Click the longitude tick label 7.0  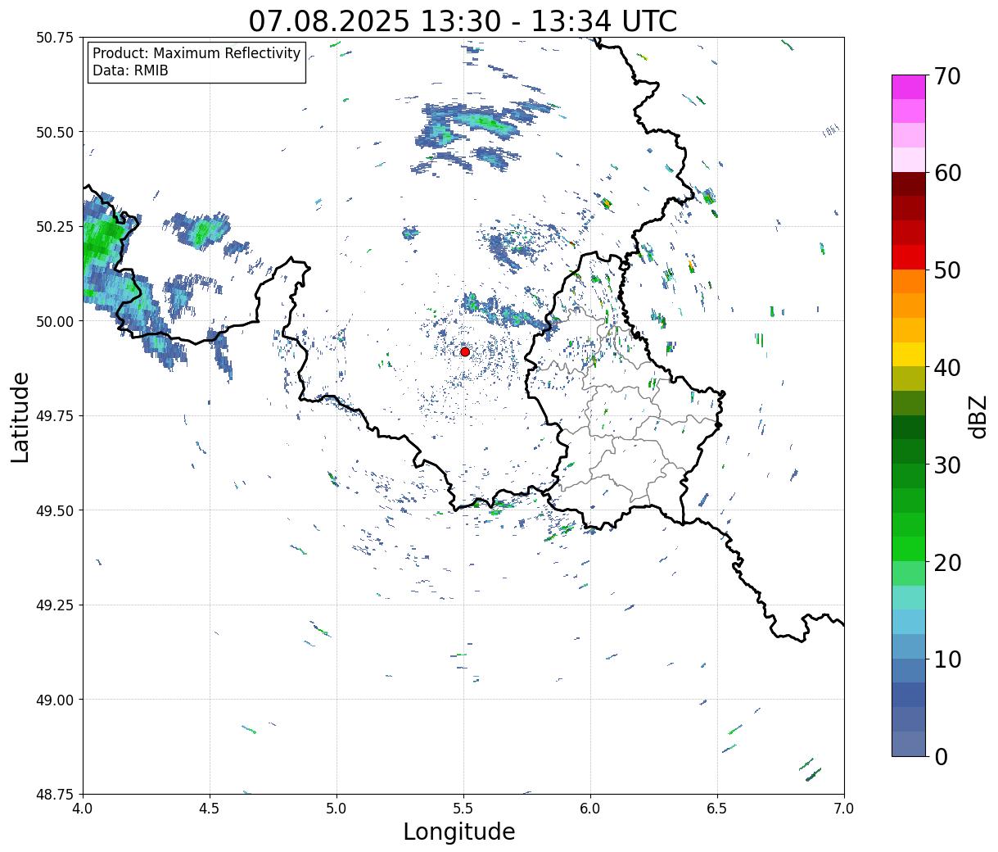click(x=844, y=809)
